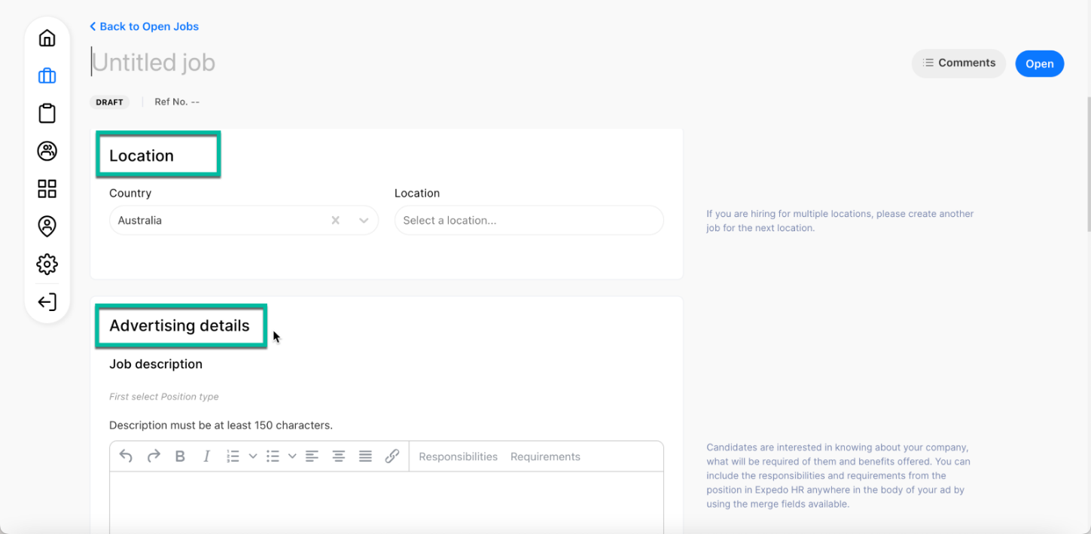Viewport: 1091px width, 534px height.
Task: Insert Responsibilities merge field
Action: [x=458, y=456]
